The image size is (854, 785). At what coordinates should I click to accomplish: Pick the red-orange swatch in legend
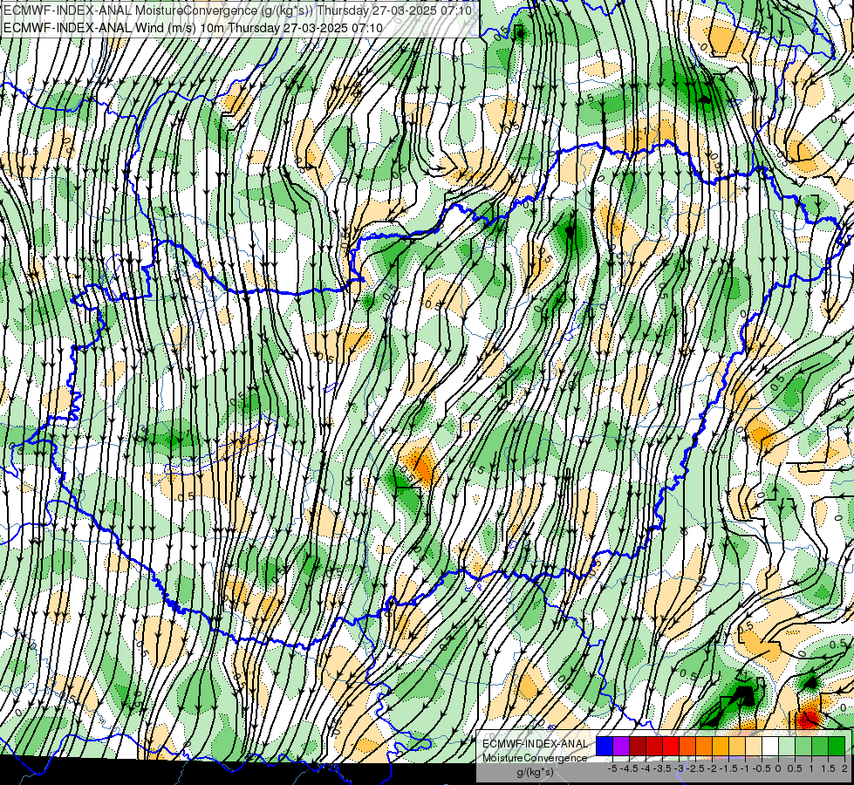point(687,746)
